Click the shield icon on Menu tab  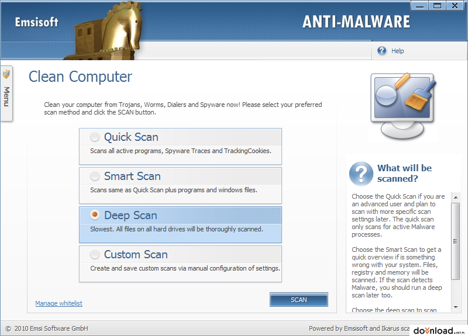[6, 74]
